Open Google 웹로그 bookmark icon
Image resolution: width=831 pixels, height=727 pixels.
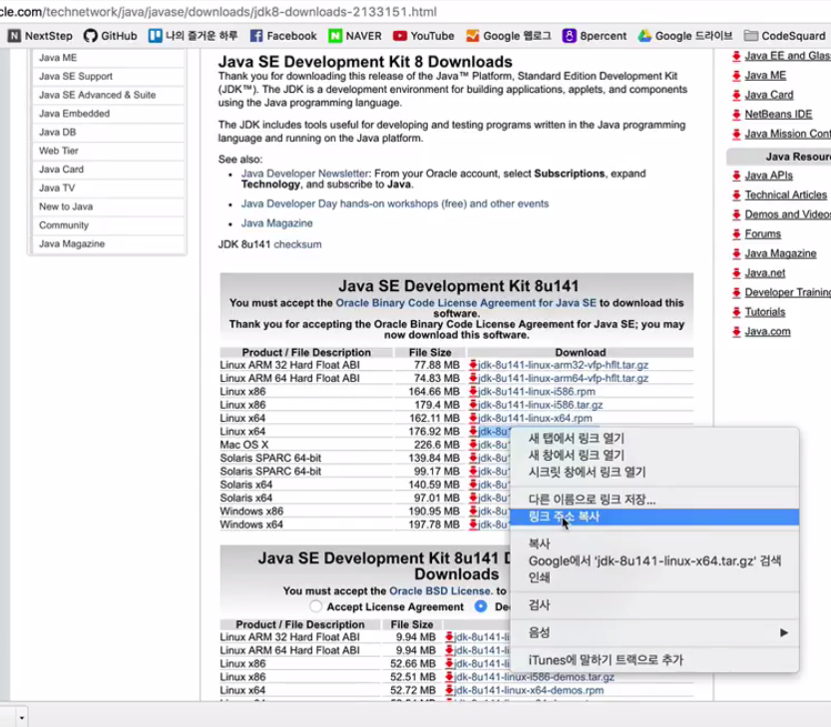[x=472, y=36]
